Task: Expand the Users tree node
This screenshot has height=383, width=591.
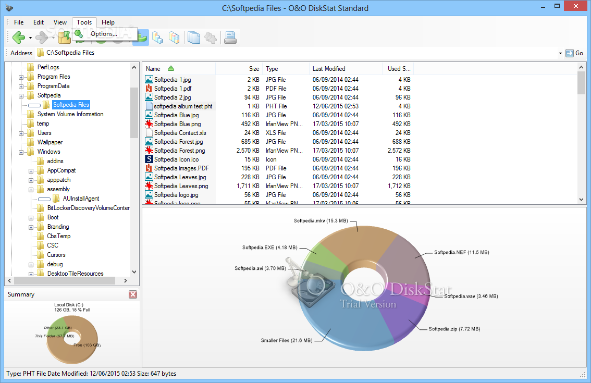Action: click(x=21, y=133)
